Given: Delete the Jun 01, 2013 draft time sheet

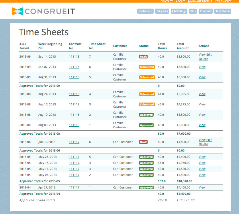Looking at the screenshot, I should click(x=203, y=144).
